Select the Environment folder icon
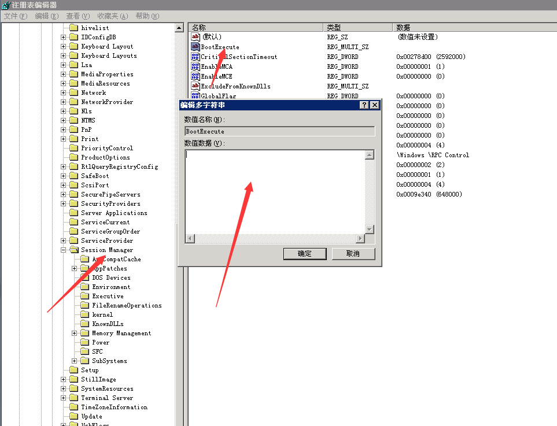The image size is (557, 426). point(84,287)
